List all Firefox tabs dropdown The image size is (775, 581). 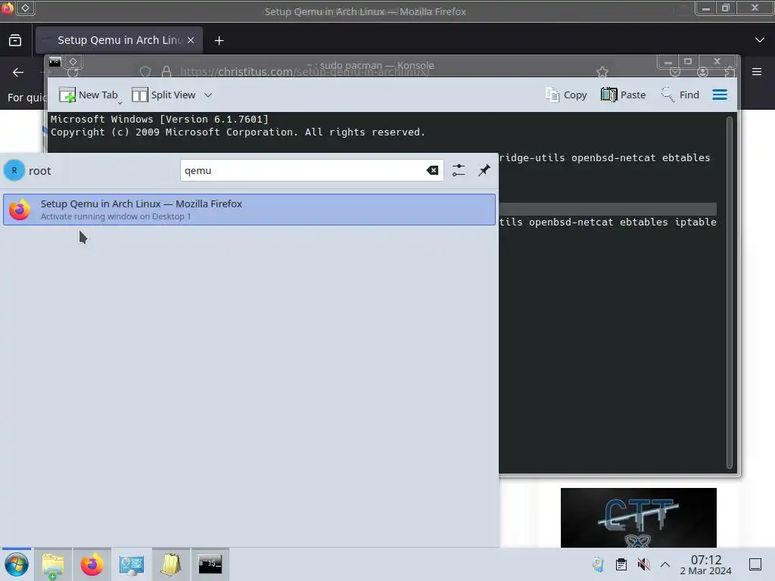point(760,40)
